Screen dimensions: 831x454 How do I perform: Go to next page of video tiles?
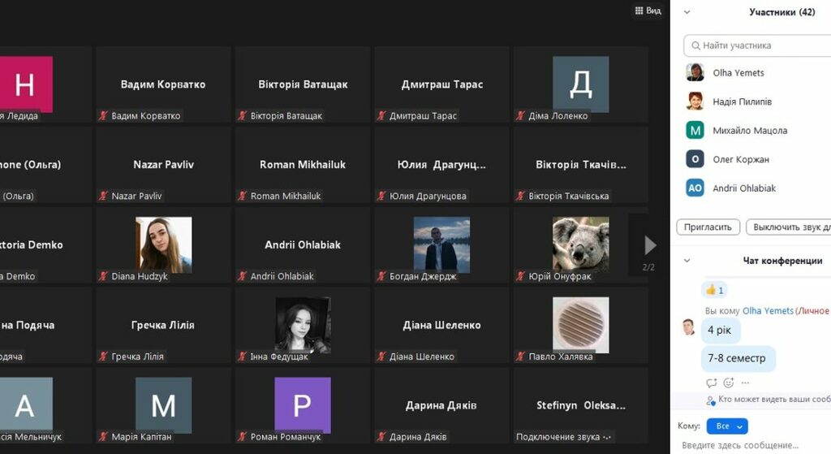649,245
